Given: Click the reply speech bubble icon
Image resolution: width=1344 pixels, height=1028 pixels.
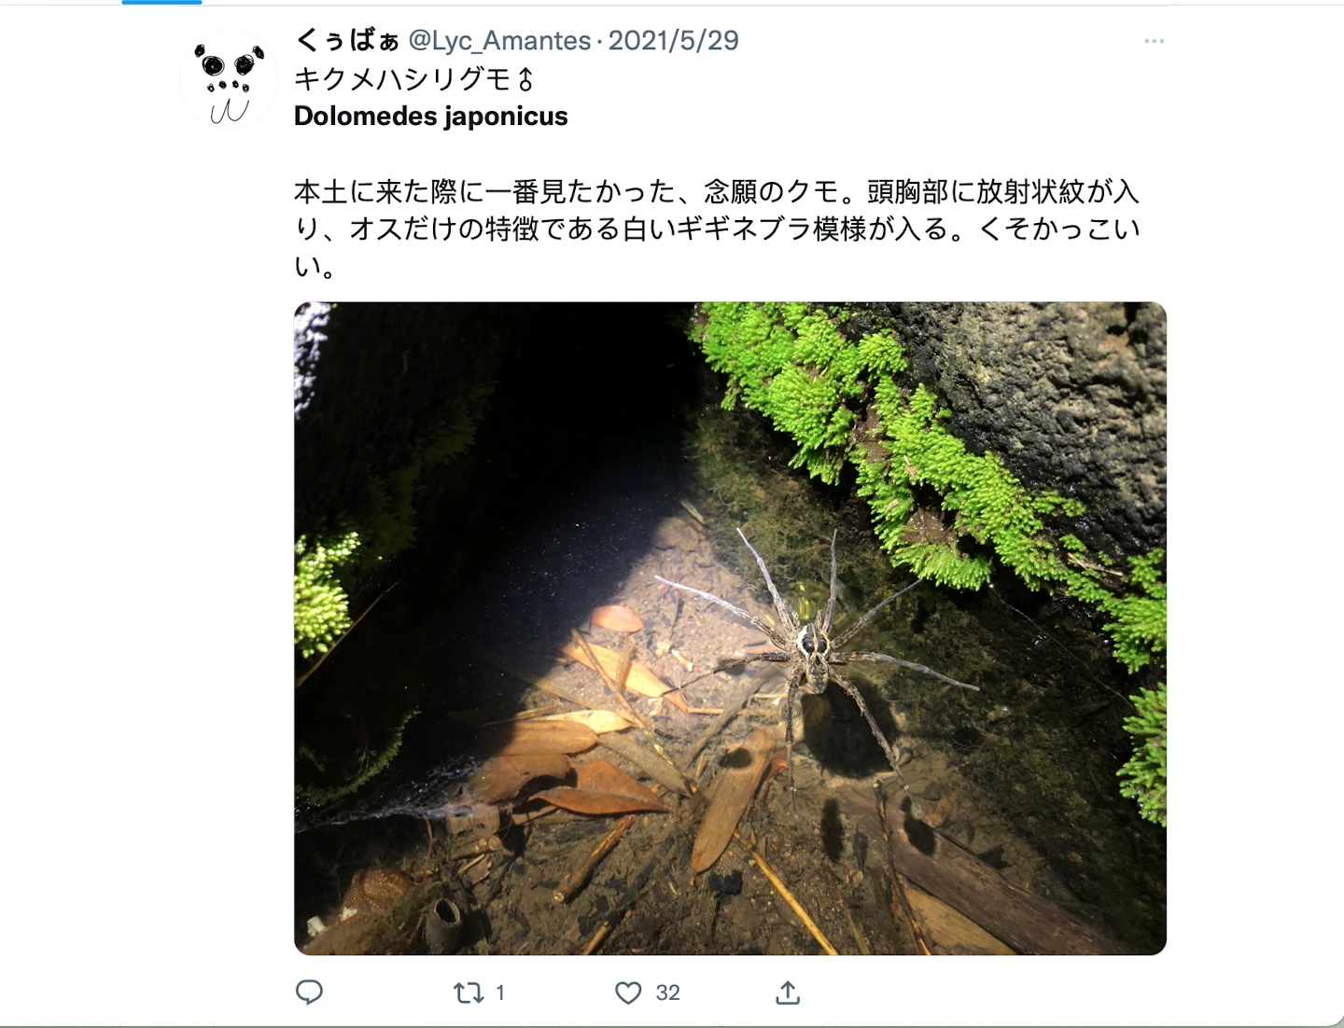Looking at the screenshot, I should (x=309, y=993).
